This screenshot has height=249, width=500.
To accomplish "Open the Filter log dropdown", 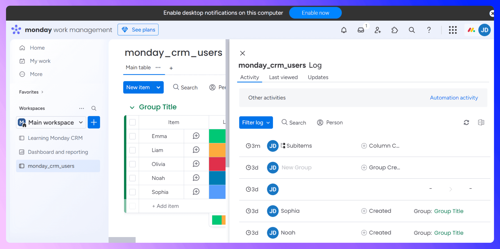I will (x=256, y=122).
